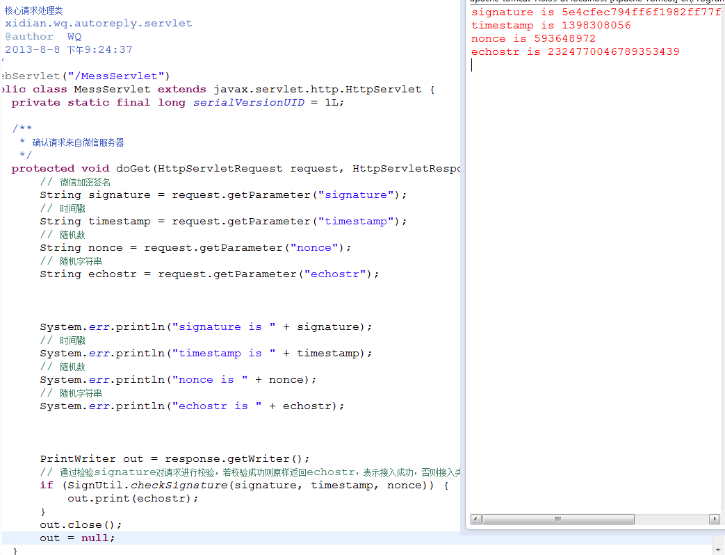The height and width of the screenshot is (555, 725).
Task: Click the 'nonce is 593648972' console line
Action: click(x=534, y=38)
